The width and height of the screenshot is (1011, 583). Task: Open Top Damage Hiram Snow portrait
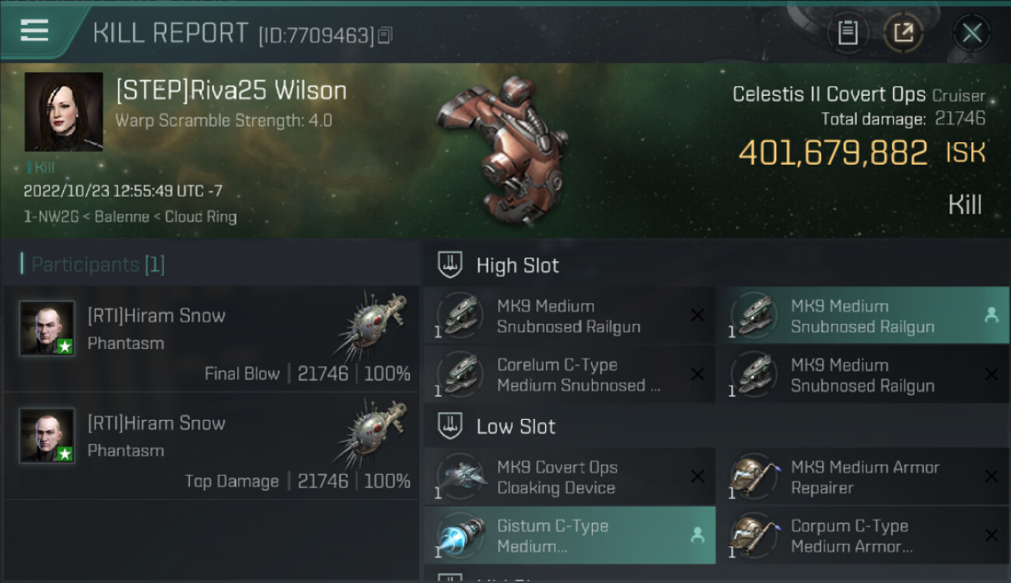pos(47,435)
